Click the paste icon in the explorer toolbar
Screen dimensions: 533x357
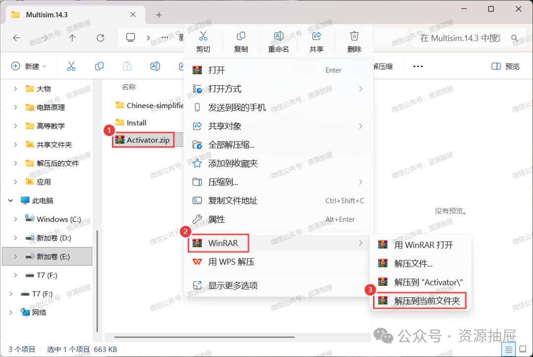pos(127,66)
